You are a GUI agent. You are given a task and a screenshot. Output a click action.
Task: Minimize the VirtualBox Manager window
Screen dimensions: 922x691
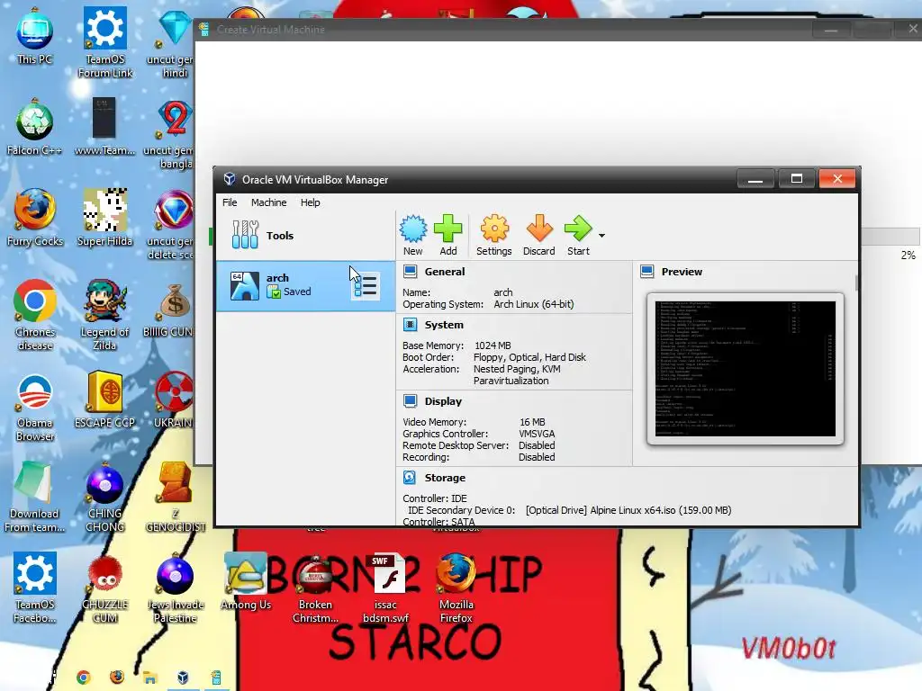coord(755,179)
